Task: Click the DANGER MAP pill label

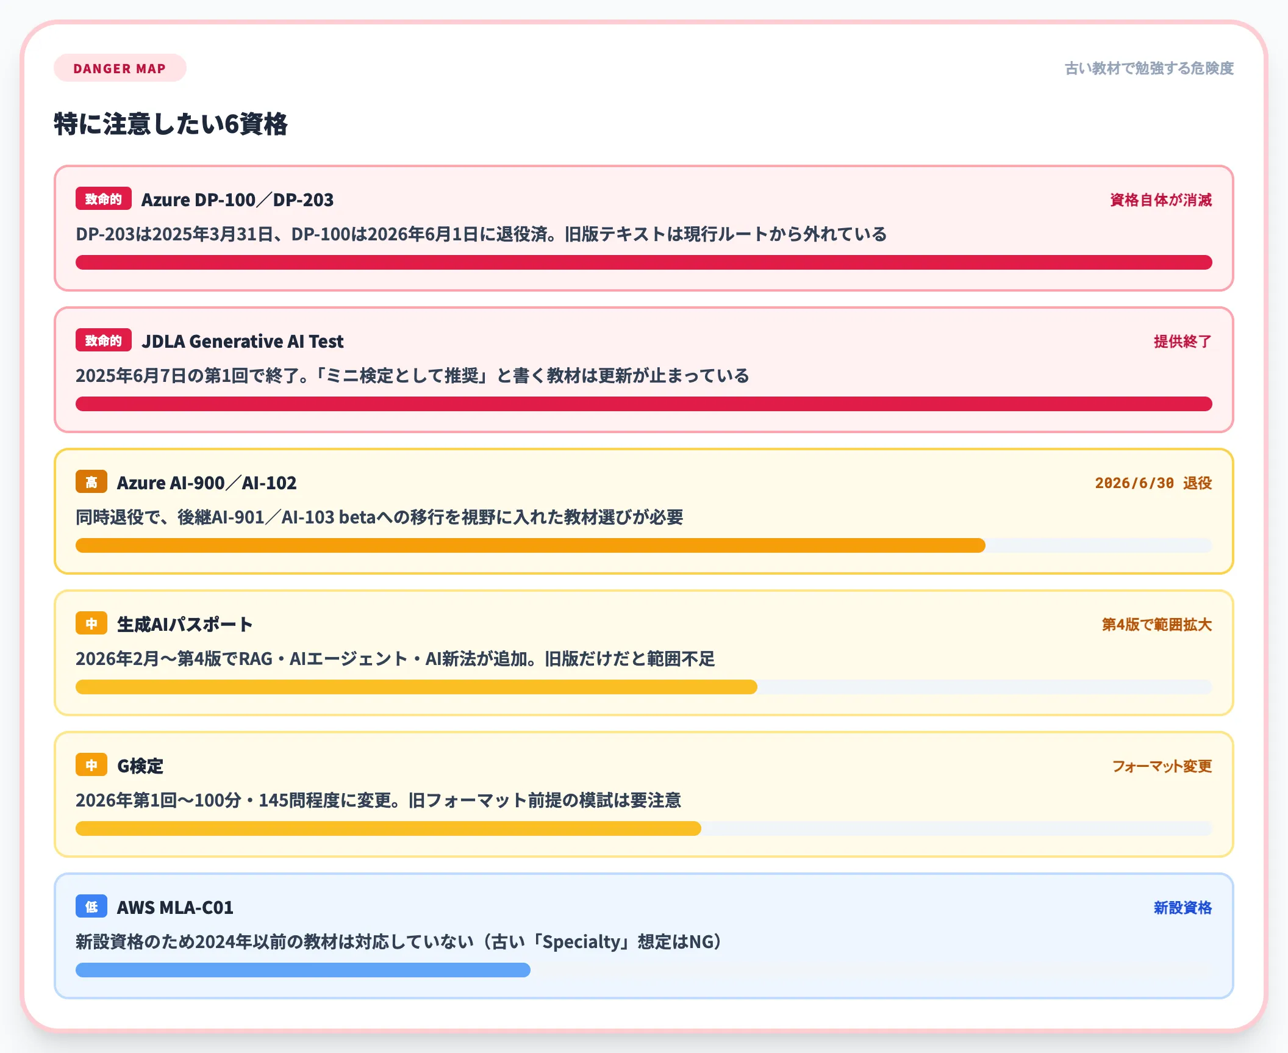Action: click(120, 68)
